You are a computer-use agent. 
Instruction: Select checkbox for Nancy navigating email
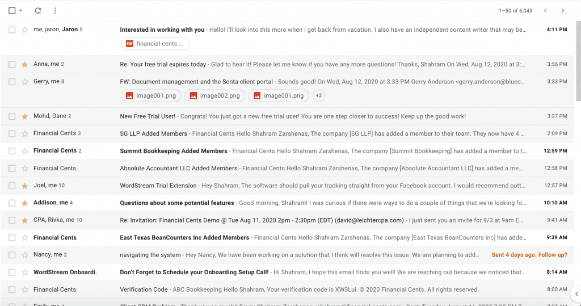[x=12, y=255]
